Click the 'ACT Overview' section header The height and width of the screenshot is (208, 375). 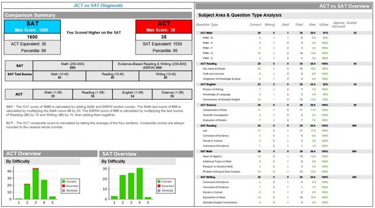tap(51, 154)
